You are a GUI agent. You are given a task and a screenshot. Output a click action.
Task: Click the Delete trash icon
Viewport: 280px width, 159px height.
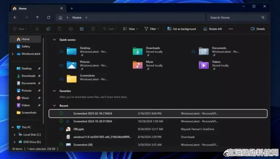click(93, 29)
